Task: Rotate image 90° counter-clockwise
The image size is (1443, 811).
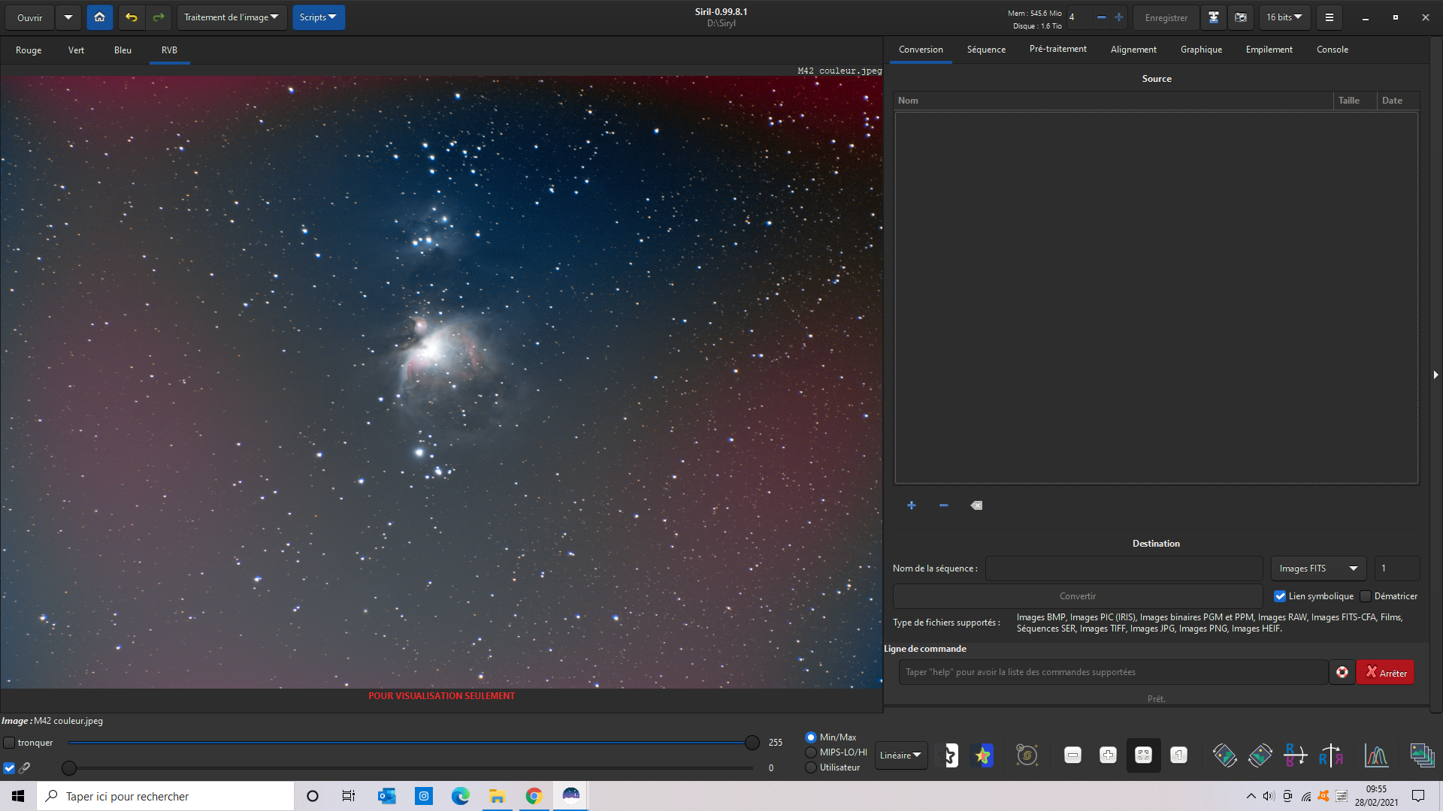Action: (1224, 755)
